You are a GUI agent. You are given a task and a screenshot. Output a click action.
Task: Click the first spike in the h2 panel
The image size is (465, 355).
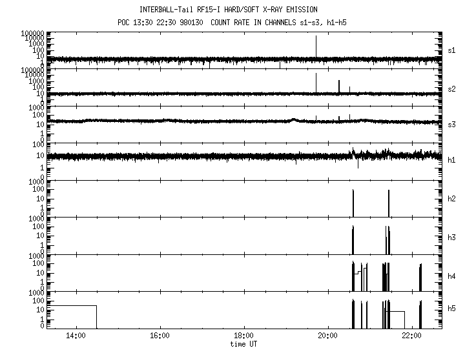353,203
